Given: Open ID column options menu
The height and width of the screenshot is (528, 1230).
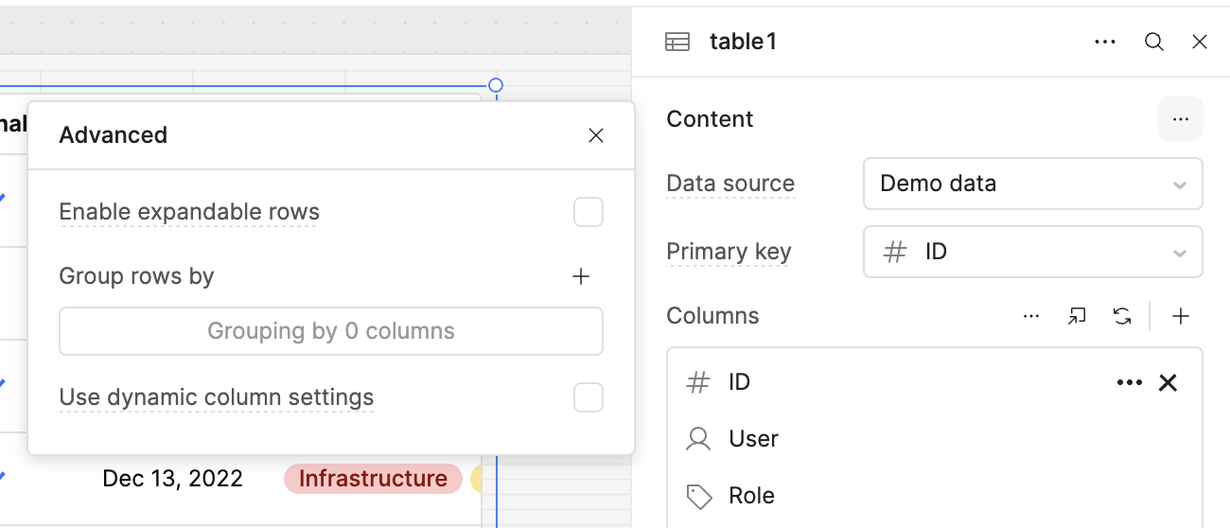Looking at the screenshot, I should click(x=1130, y=382).
